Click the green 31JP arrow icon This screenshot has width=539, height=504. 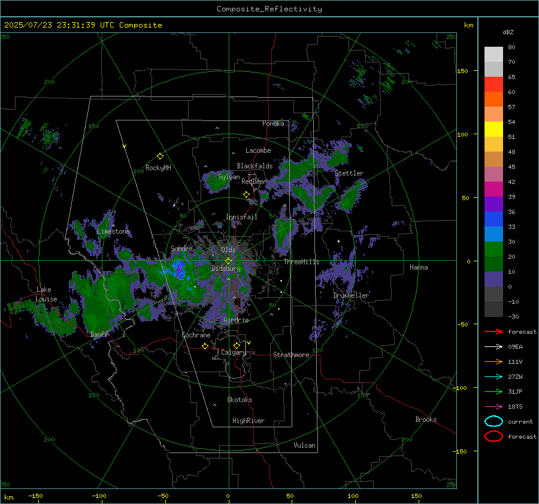493,391
